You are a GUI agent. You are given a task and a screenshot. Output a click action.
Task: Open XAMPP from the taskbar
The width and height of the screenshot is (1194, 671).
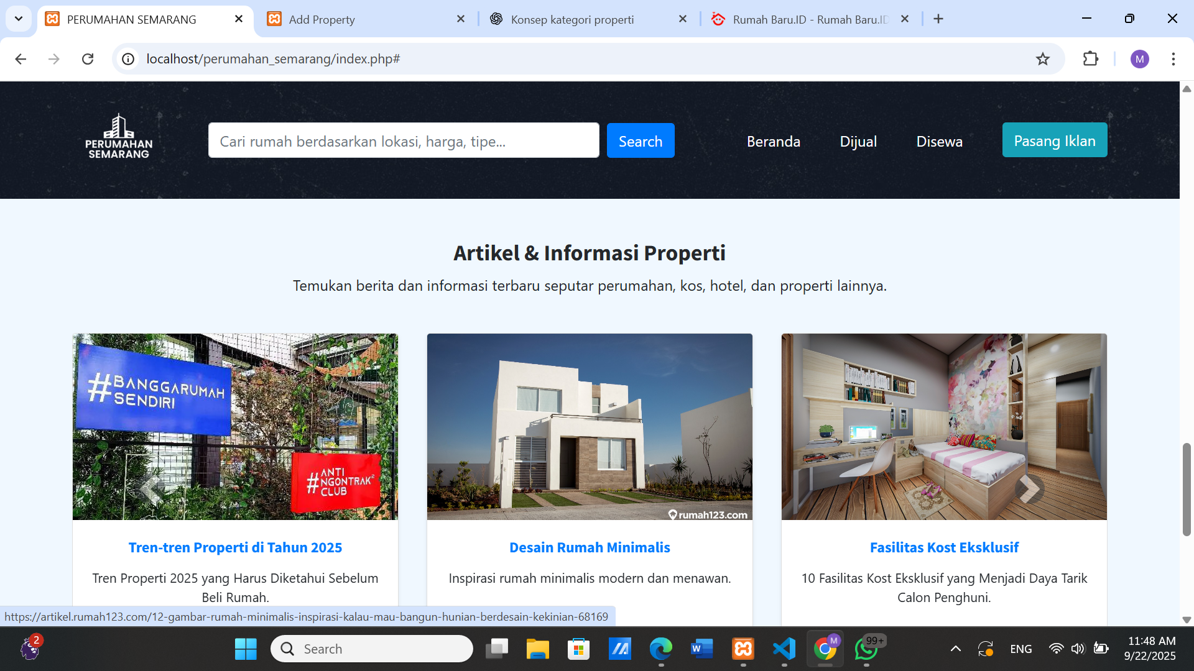(744, 648)
